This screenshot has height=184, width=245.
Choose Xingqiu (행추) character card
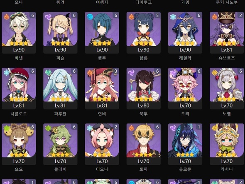tap(102, 33)
